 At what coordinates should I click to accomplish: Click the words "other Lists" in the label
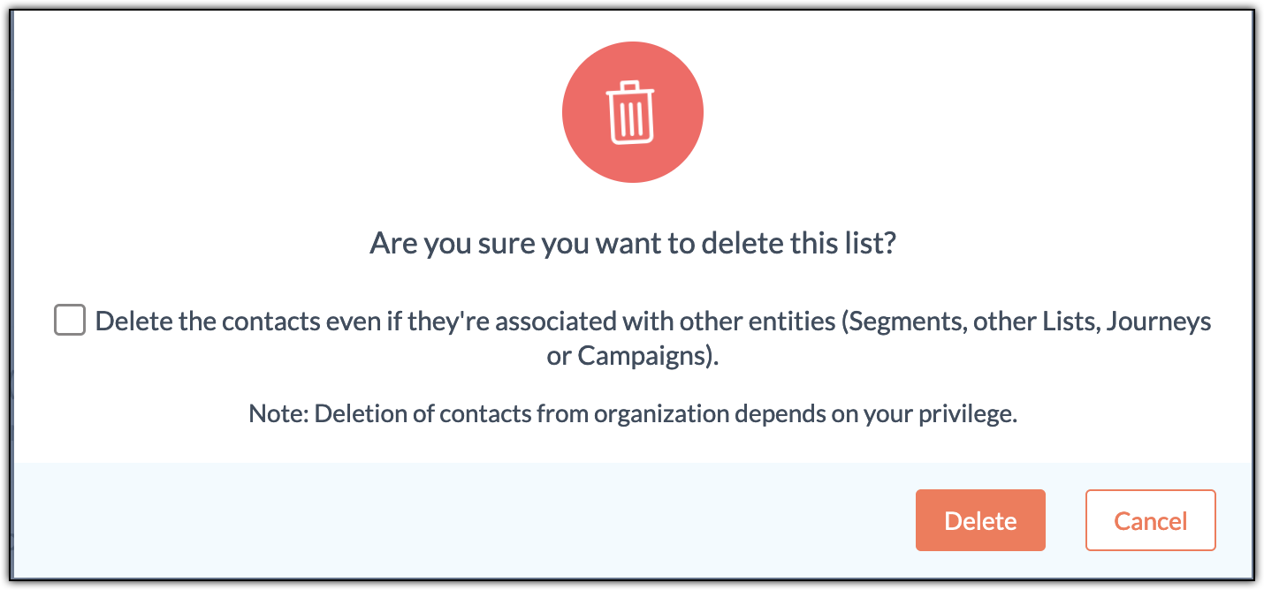tap(1034, 321)
